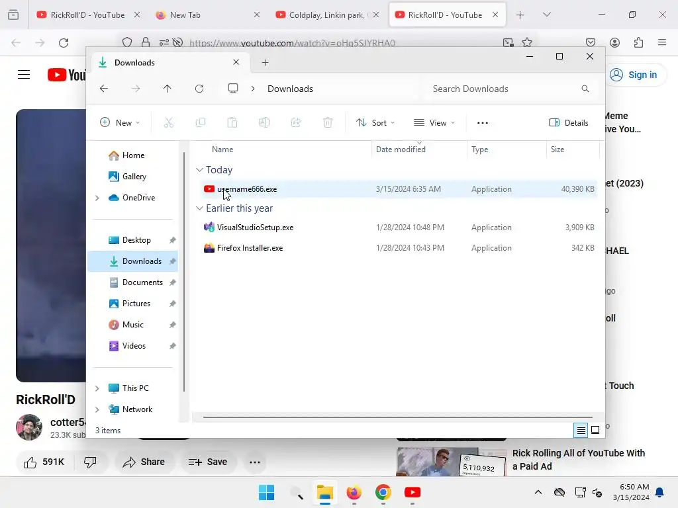The image size is (678, 508).
Task: Open the Firefox hamburger application menu
Action: [662, 42]
